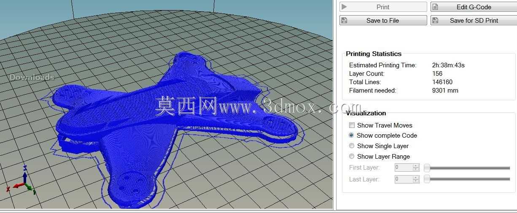Click Save for SD Print
This screenshot has width=517, height=213.
[474, 20]
